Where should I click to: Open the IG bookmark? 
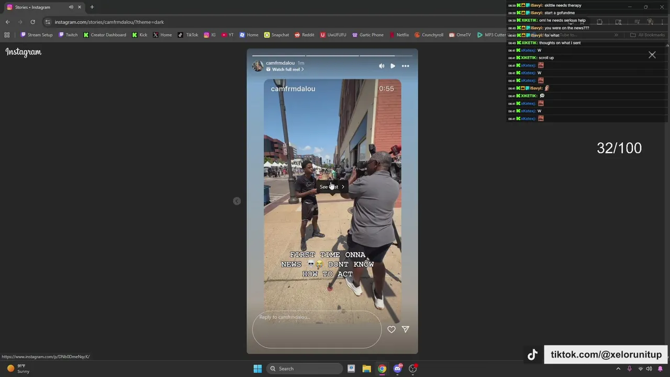tap(210, 35)
